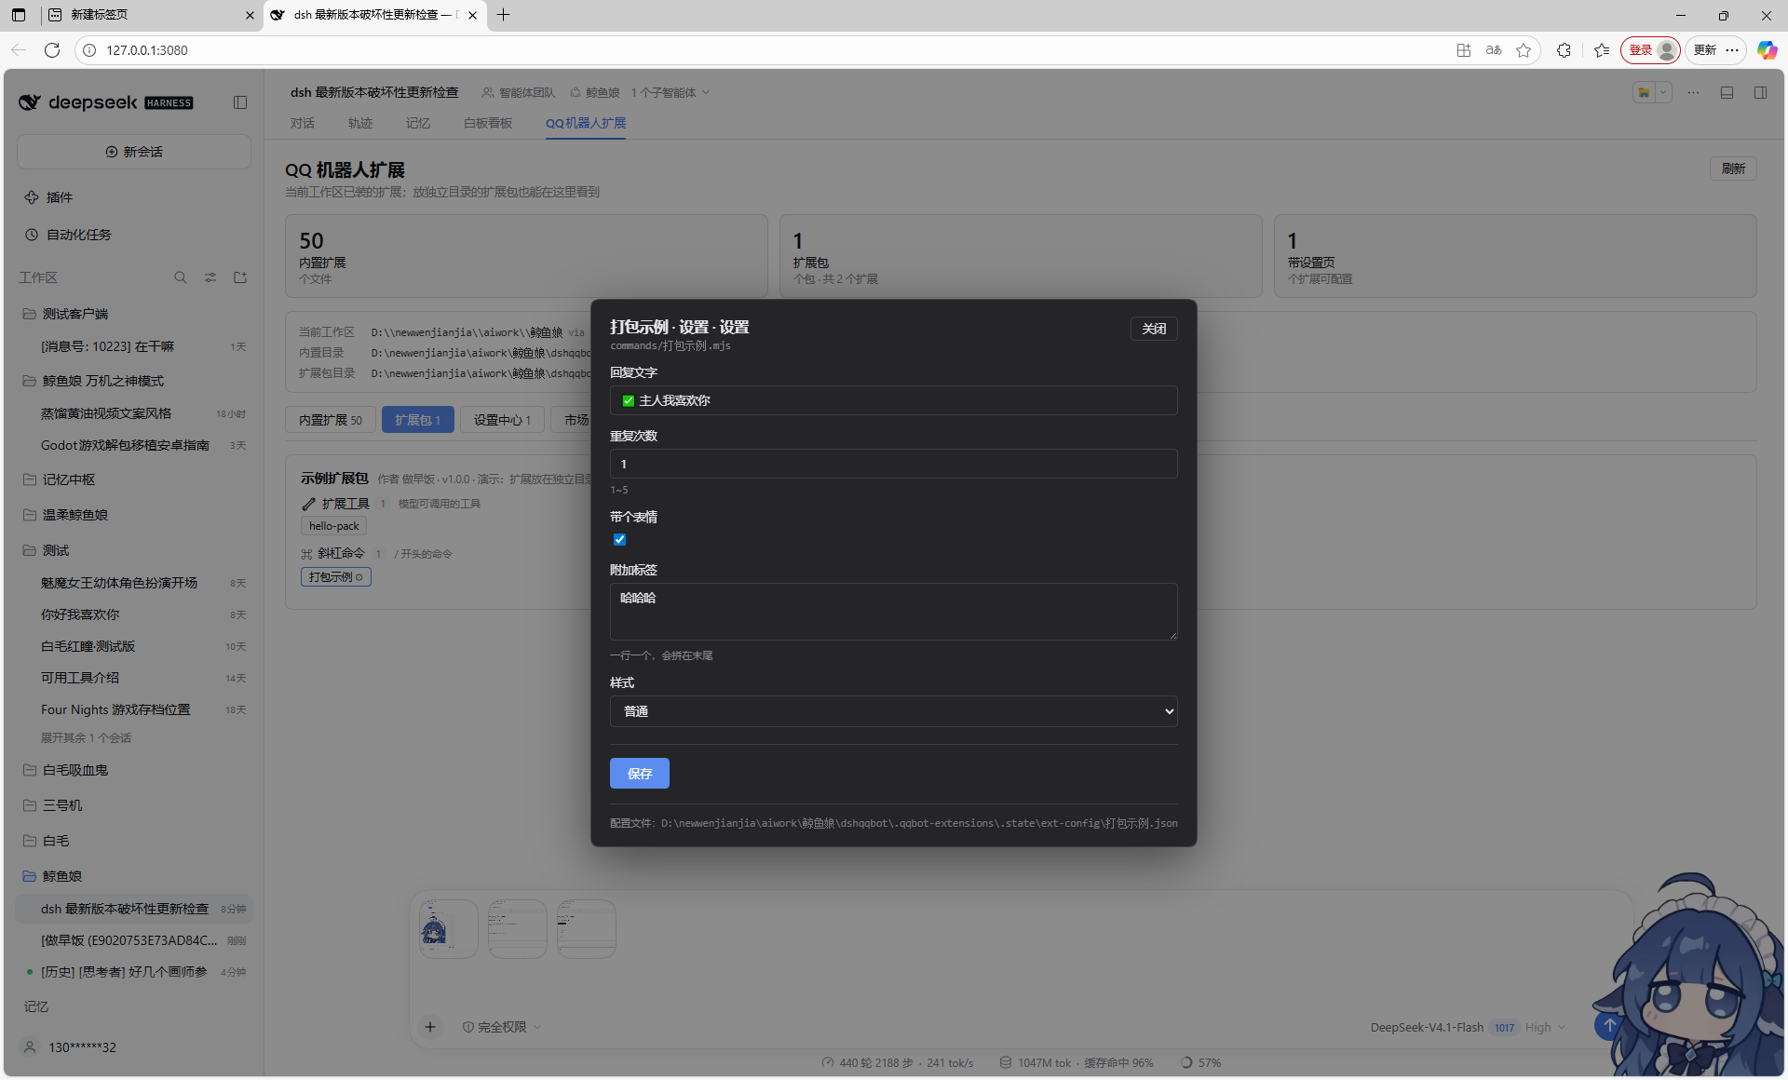The width and height of the screenshot is (1788, 1080).
Task: Expand the 测试客户端 workspace folder
Action: click(133, 314)
